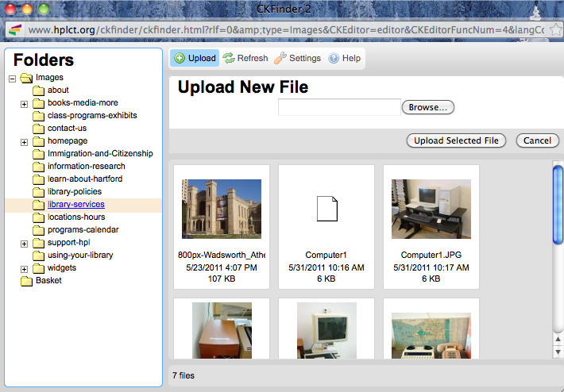
Task: Click the information-research folder icon
Action: 38,167
